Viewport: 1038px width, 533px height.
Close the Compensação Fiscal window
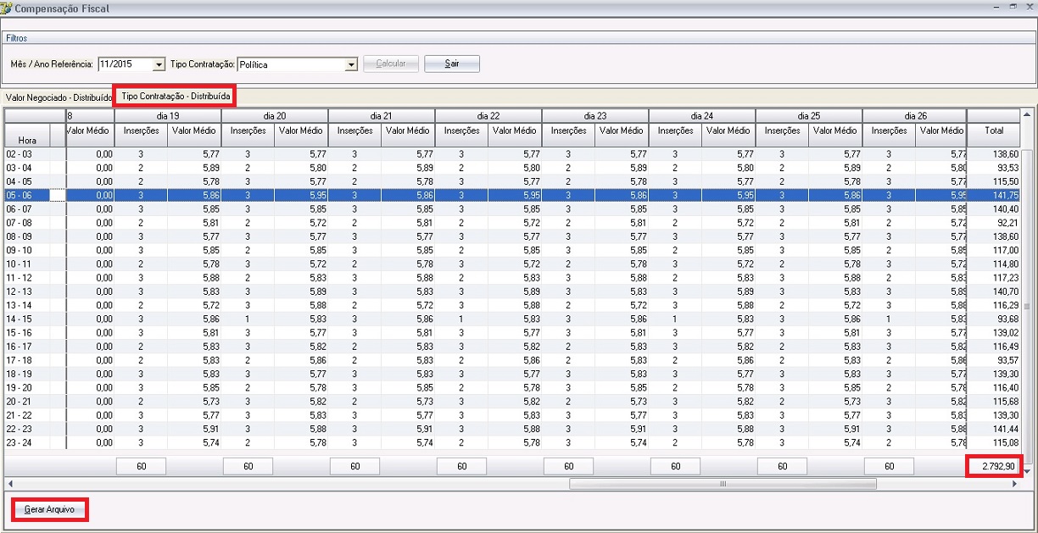(x=1029, y=7)
